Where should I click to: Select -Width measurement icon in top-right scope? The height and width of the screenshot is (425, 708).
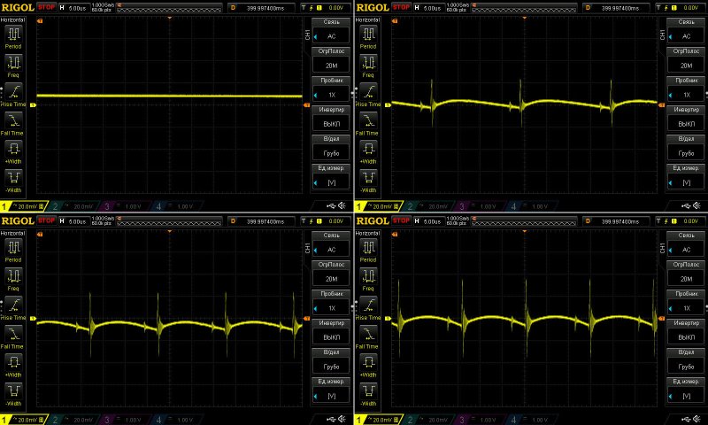click(x=369, y=175)
